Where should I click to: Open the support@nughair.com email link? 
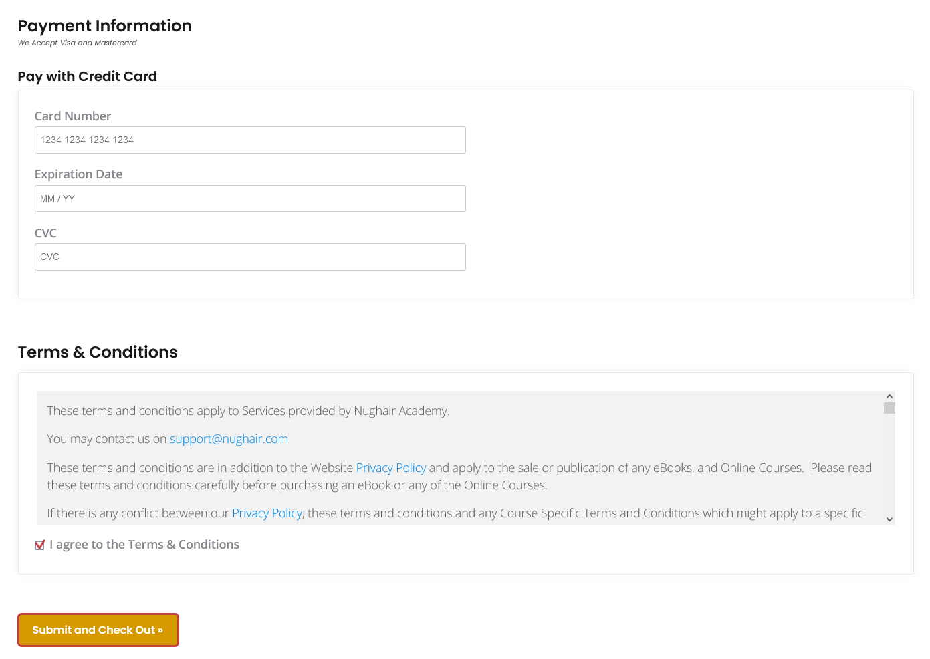tap(229, 439)
